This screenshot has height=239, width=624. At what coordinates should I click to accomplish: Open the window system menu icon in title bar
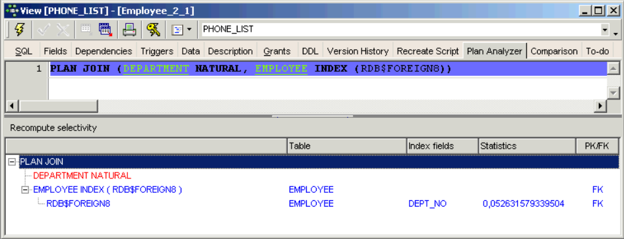[13, 11]
